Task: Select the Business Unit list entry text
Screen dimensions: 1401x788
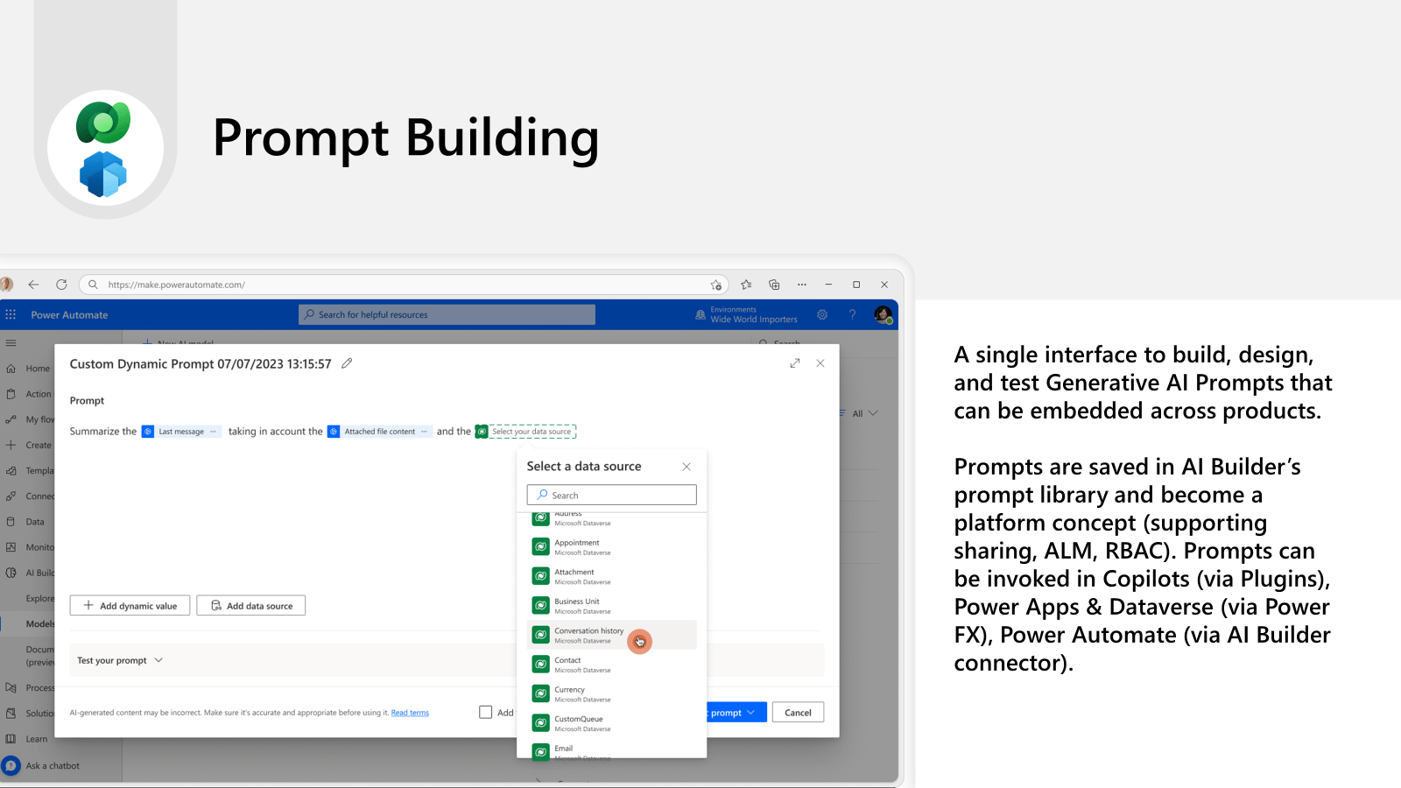Action: (x=577, y=602)
